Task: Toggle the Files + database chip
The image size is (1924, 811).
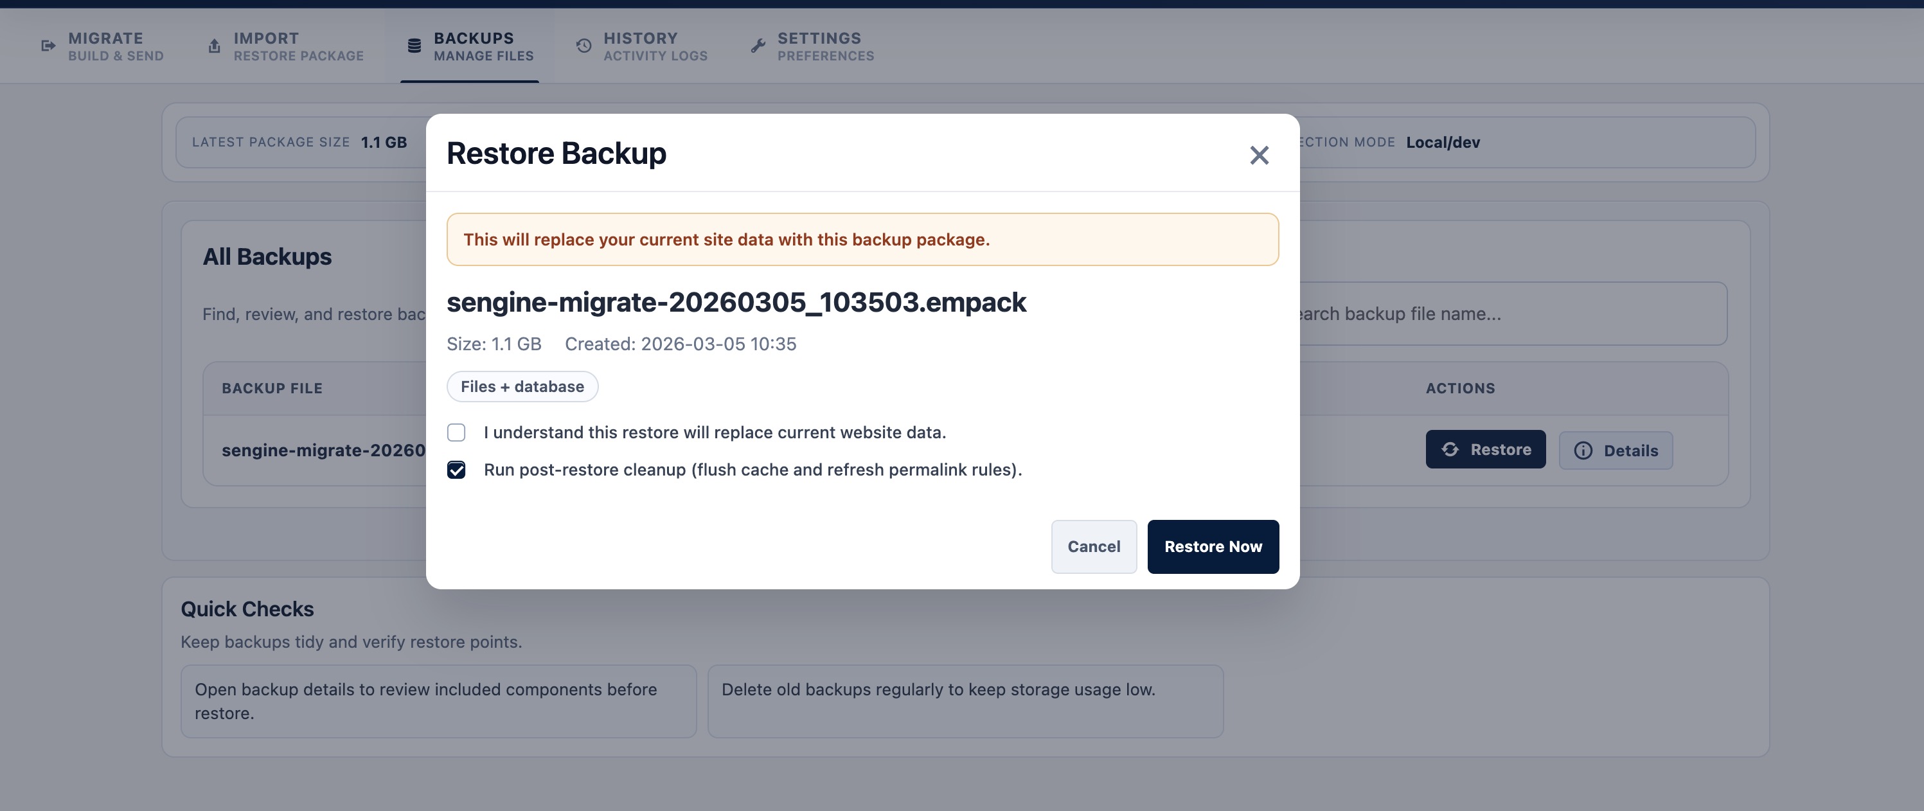Action: pyautogui.click(x=521, y=386)
